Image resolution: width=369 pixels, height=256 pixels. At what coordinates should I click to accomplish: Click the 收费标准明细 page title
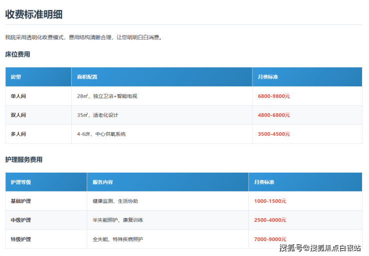[x=34, y=14]
